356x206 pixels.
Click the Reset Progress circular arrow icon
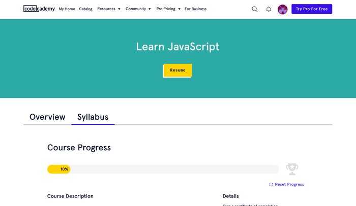pyautogui.click(x=271, y=185)
